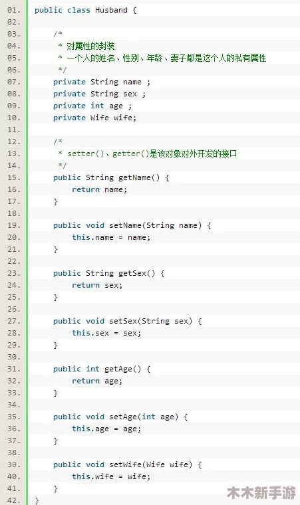Click line number 01. in the gutter
This screenshot has height=505, width=300.
(x=14, y=11)
